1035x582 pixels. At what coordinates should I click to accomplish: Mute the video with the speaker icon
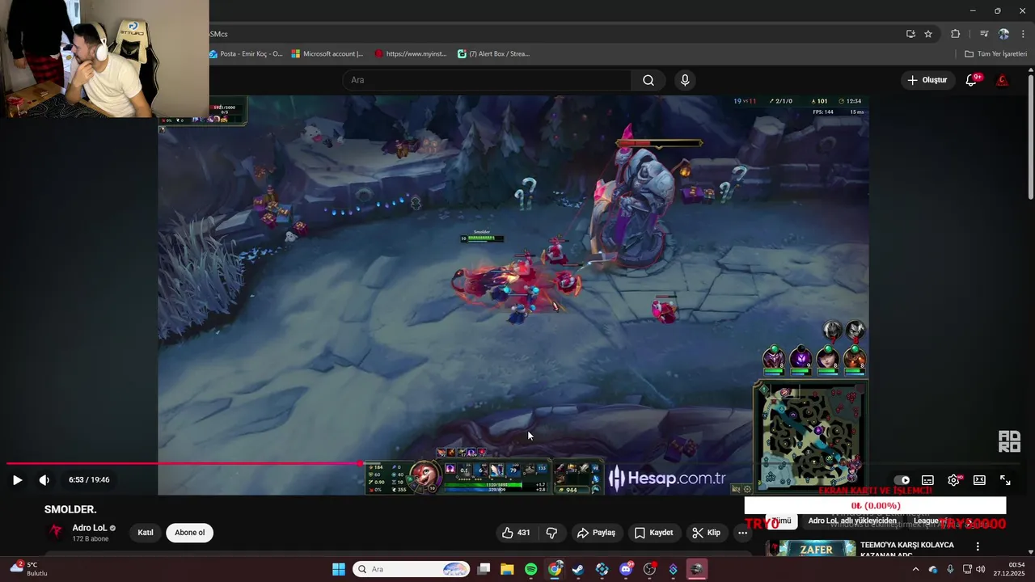pos(44,480)
